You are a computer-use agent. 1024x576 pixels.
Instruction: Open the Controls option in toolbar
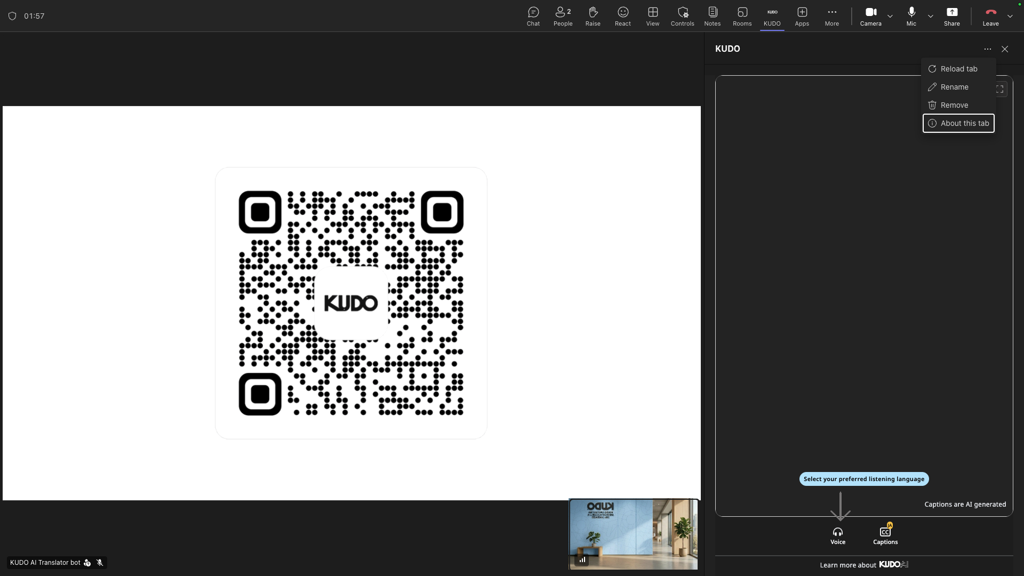point(682,16)
